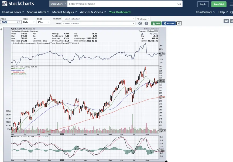This screenshot has height=162, width=233.
Task: Expand Articles & Videos menu
Action: click(x=93, y=12)
